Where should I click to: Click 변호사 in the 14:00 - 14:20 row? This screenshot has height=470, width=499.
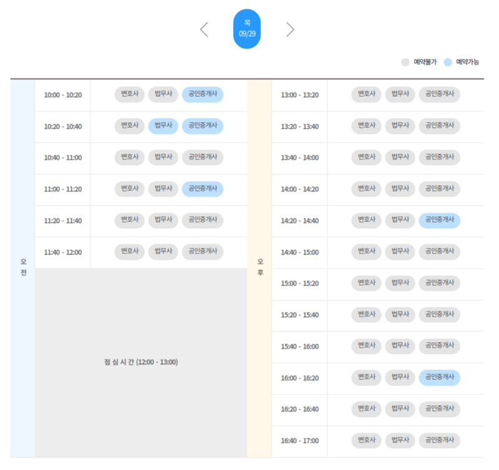click(x=366, y=189)
